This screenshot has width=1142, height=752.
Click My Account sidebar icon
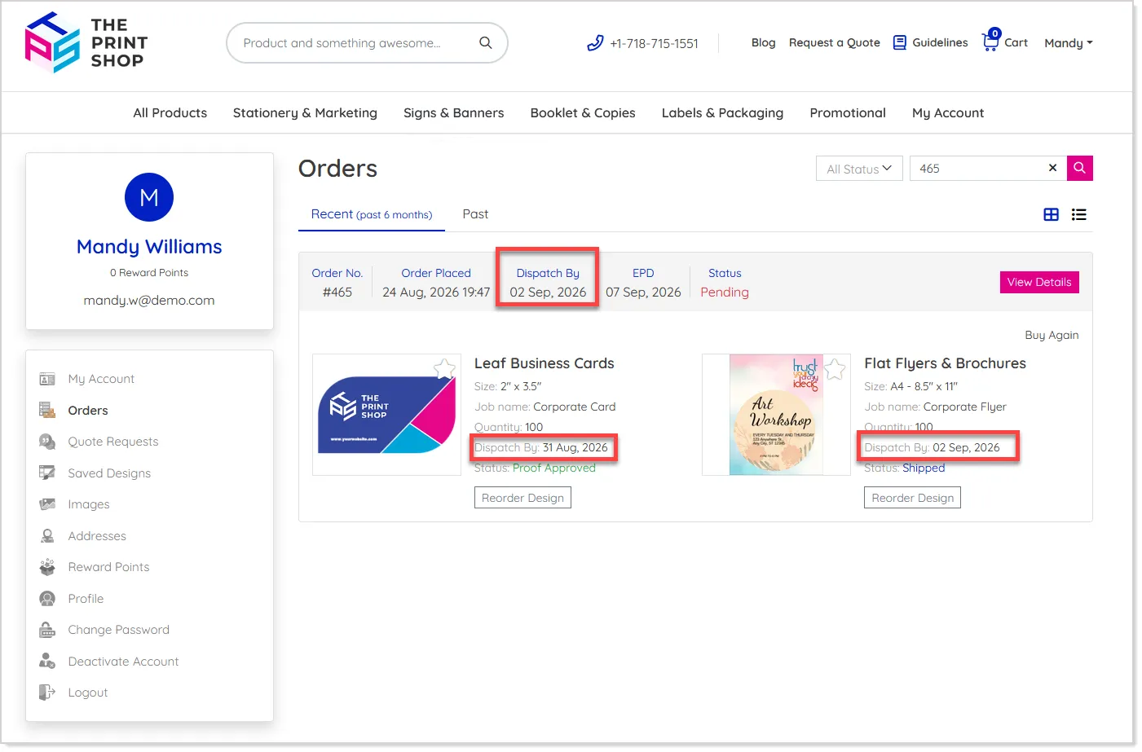click(47, 379)
